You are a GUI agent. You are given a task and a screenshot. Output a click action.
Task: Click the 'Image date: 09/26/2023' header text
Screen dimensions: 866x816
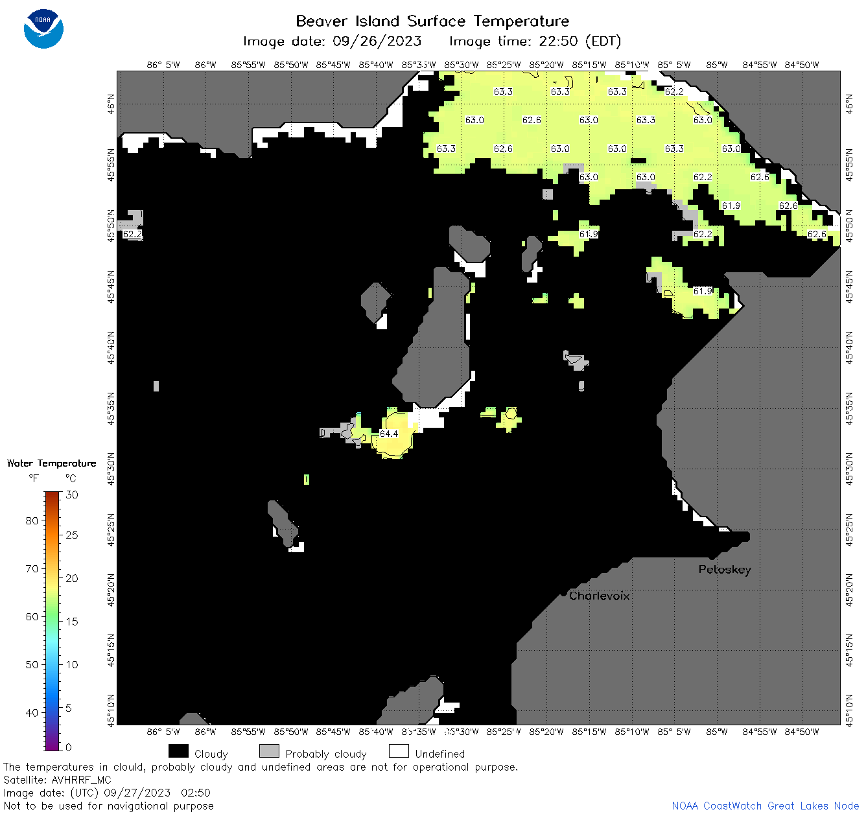point(332,41)
